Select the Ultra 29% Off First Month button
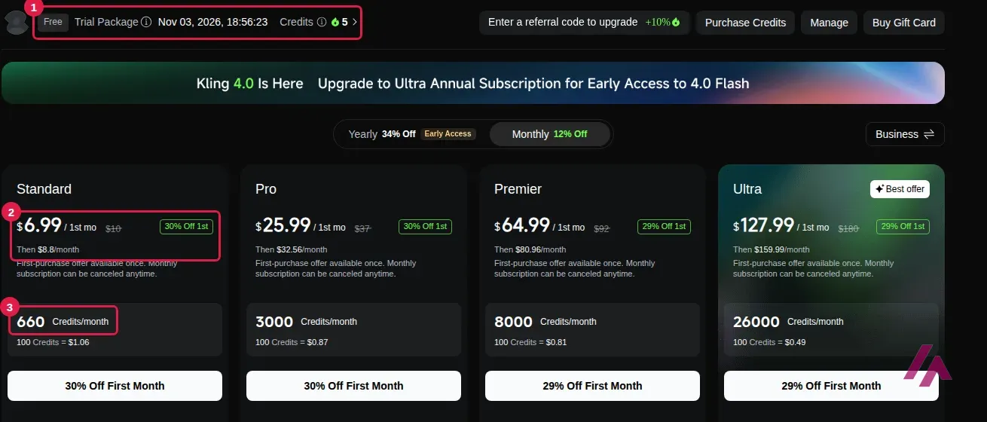The image size is (987, 422). point(831,386)
